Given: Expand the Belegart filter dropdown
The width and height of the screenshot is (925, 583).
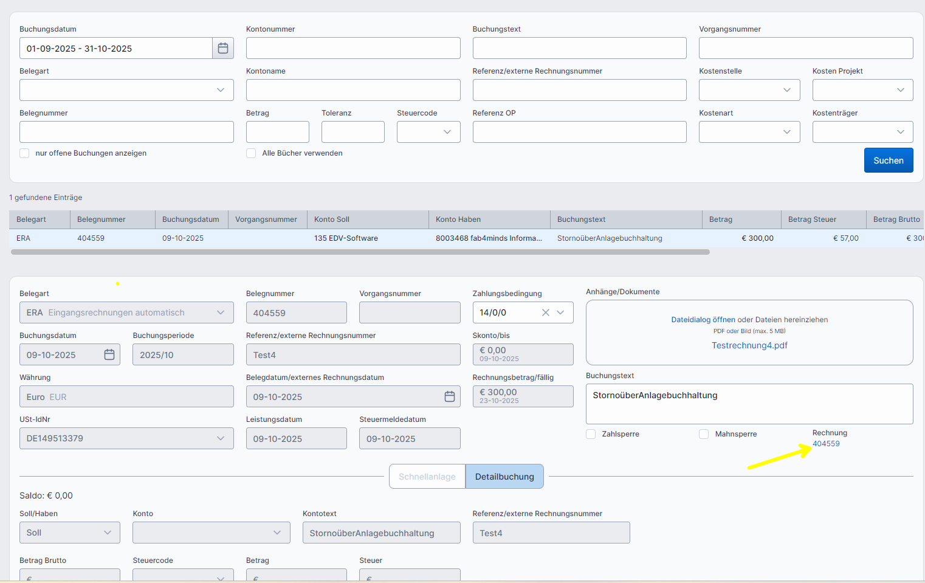Looking at the screenshot, I should [x=126, y=90].
